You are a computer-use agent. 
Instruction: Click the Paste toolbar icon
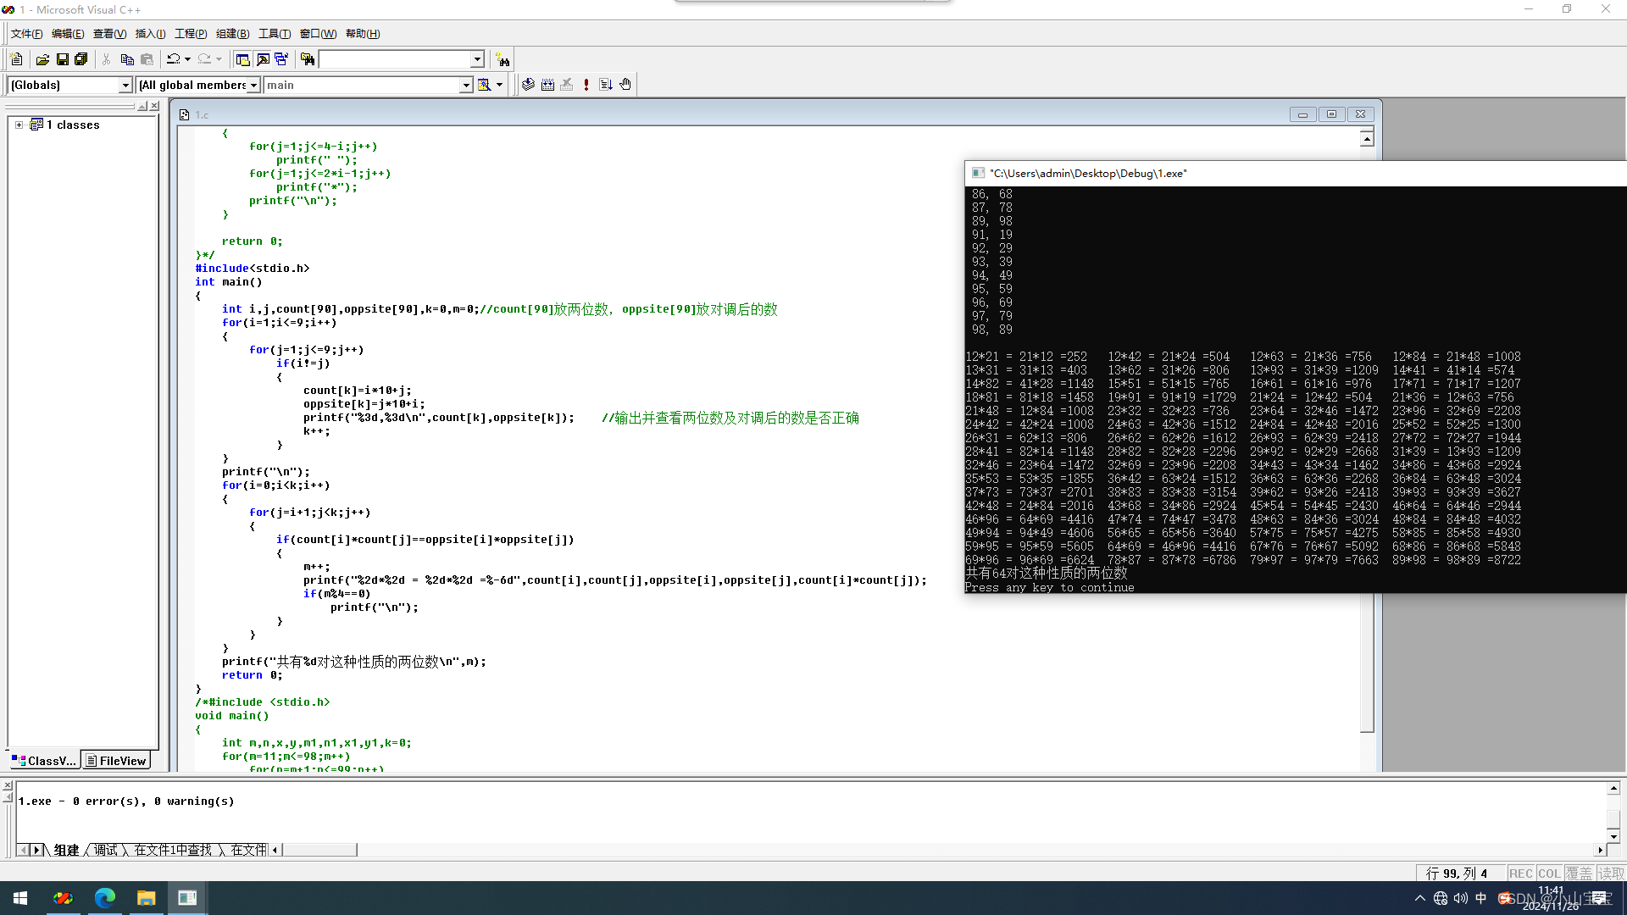(147, 59)
